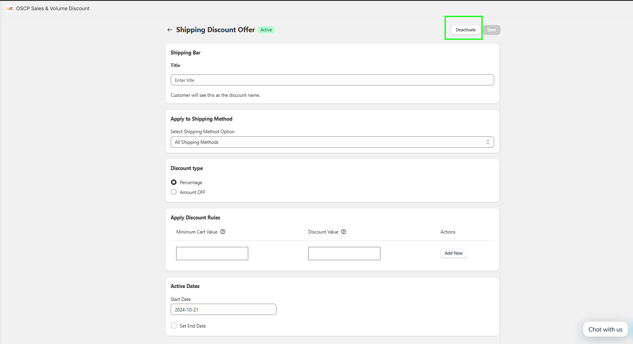Click the Shipping Discount Offer heading
This screenshot has height=344, width=633.
[215, 30]
